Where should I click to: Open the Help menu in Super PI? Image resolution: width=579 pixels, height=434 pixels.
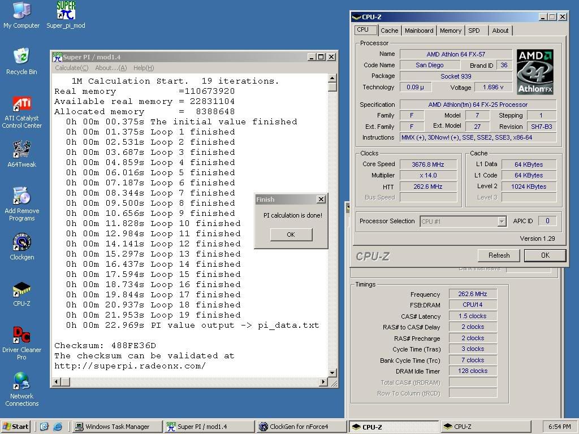tap(144, 68)
